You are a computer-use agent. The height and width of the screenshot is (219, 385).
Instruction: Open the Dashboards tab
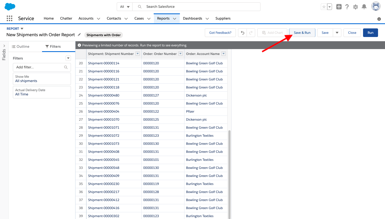click(x=192, y=18)
